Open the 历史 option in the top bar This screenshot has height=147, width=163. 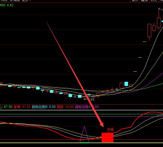click(154, 1)
